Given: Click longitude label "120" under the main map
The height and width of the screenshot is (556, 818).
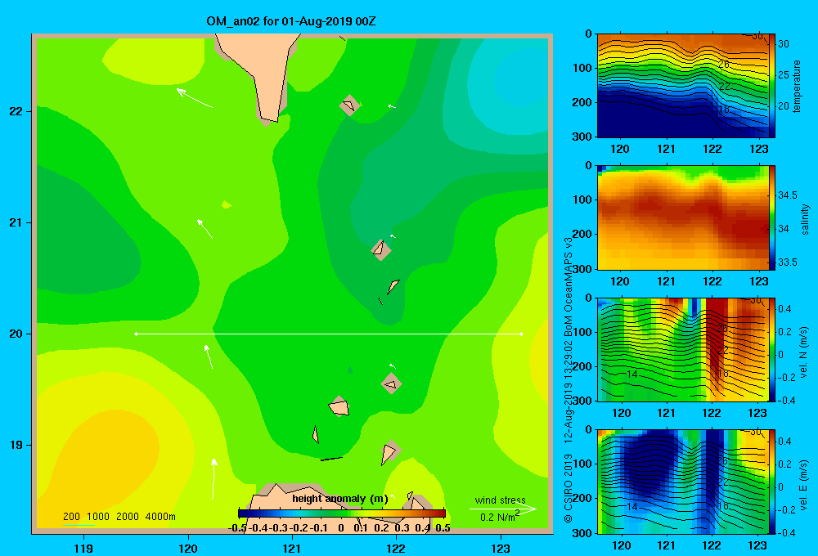Looking at the screenshot, I should click(188, 548).
